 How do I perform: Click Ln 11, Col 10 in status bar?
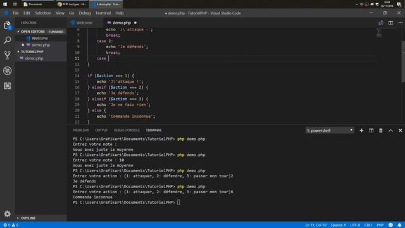click(x=316, y=225)
